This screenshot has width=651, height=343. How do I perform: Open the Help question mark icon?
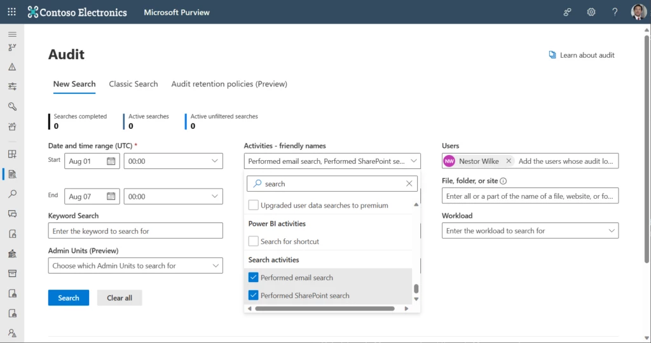tap(615, 12)
